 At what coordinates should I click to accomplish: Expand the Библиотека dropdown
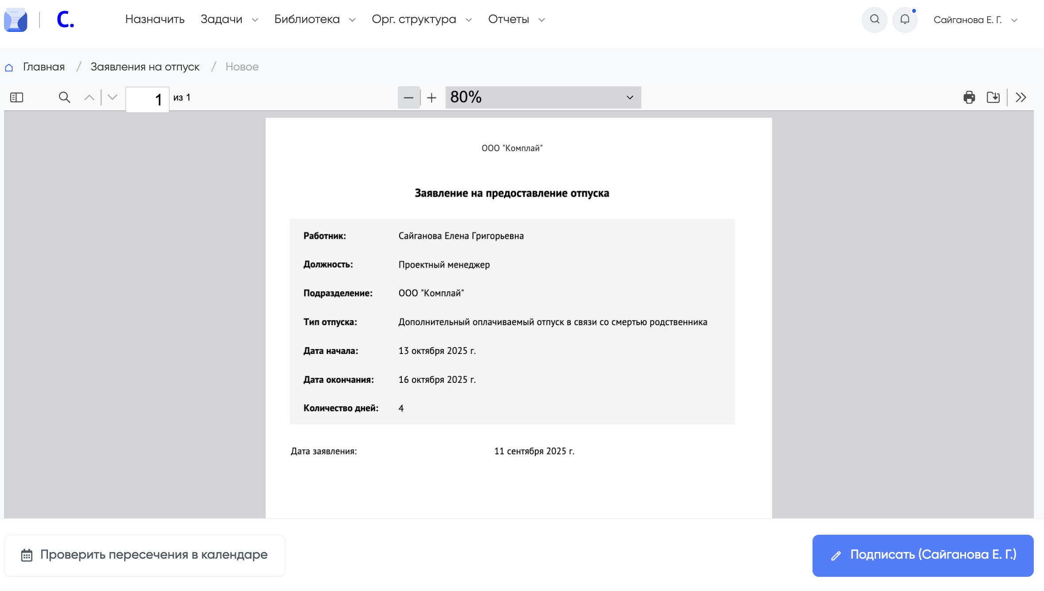coord(314,19)
